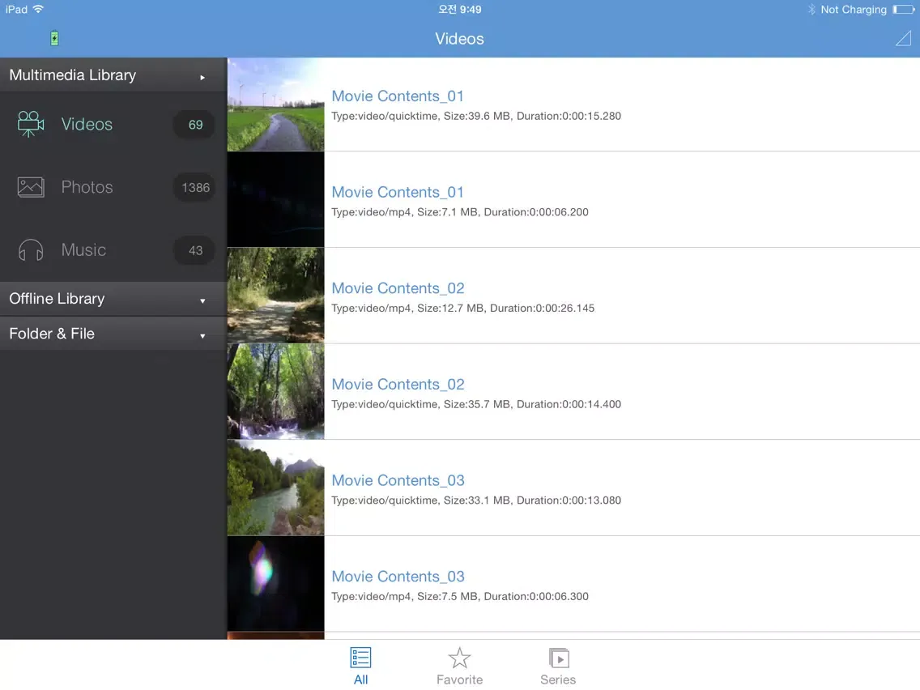Open Movie Contents_03 quicktime title

(x=398, y=480)
